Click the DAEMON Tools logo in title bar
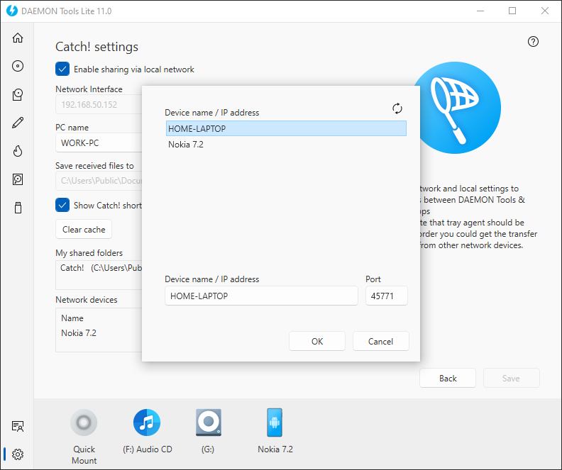Screen dimensions: 562x470 coord(12,11)
